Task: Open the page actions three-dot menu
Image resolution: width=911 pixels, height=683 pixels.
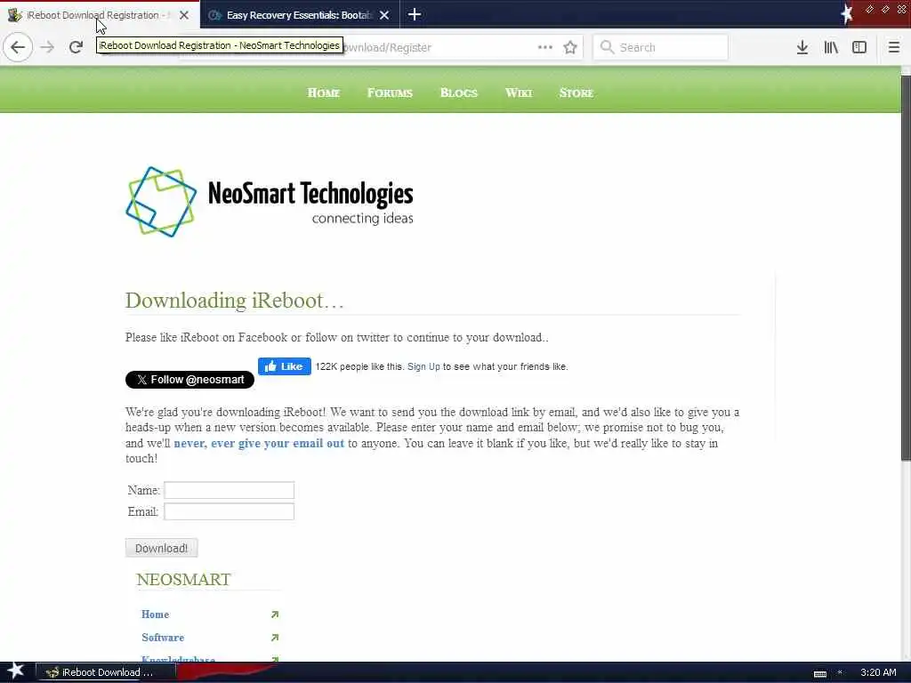Action: 545,47
